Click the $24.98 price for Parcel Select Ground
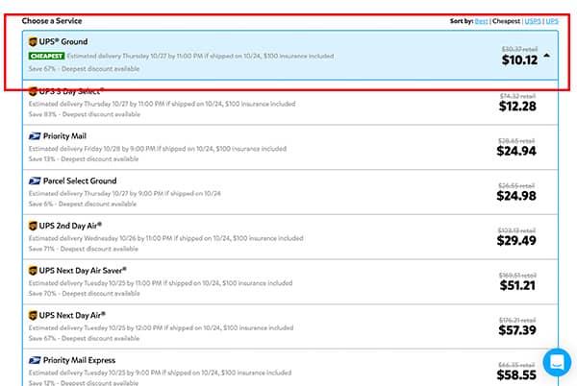Image resolution: width=577 pixels, height=386 pixels. point(516,196)
